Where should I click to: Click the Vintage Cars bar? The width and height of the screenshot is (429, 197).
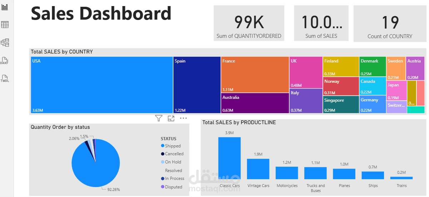258,169
